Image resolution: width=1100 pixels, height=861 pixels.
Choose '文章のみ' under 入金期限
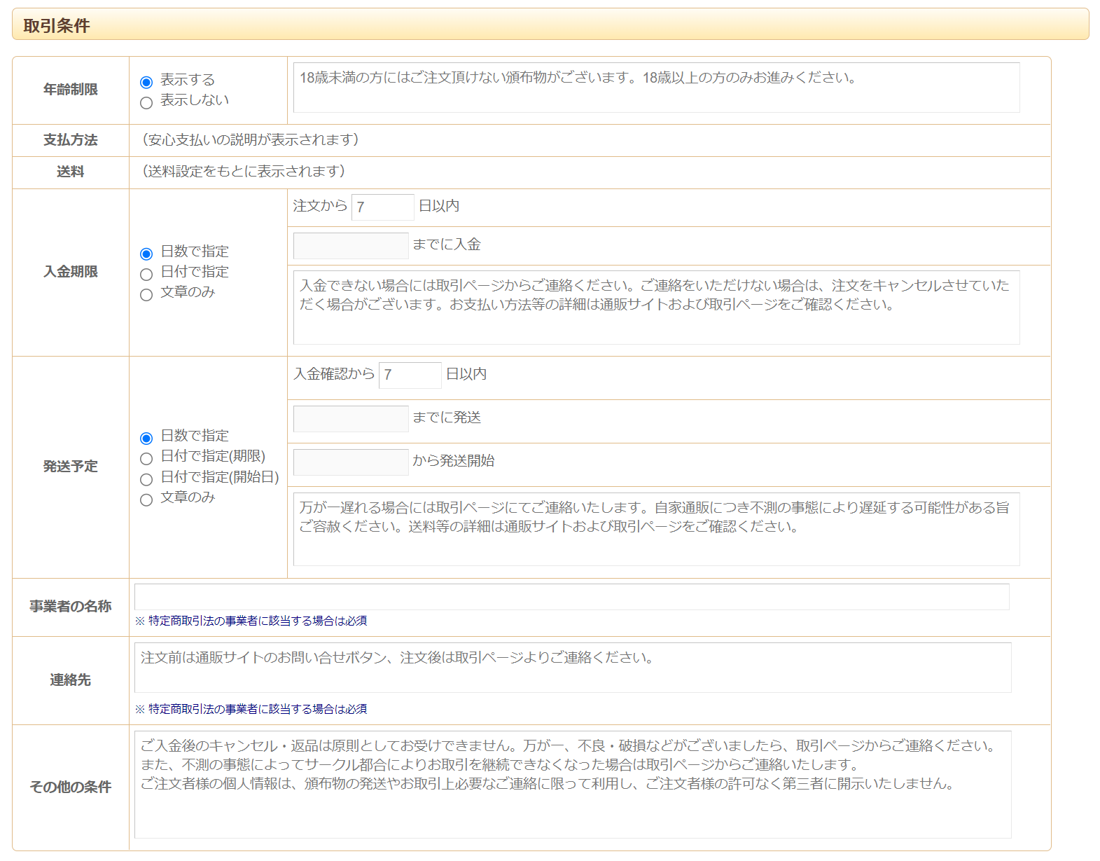[146, 294]
